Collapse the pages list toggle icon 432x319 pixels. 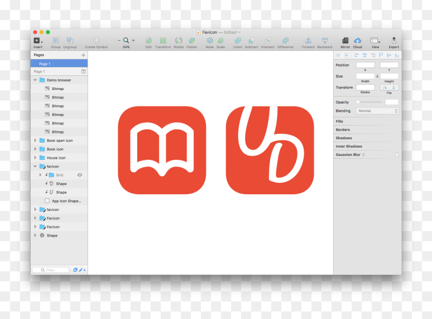coord(83,71)
